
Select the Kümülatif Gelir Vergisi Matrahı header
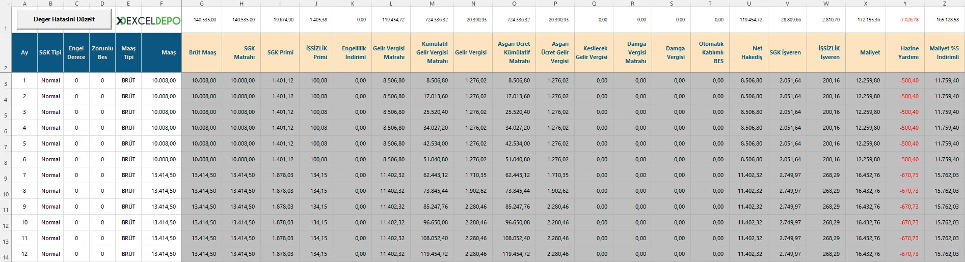pos(432,52)
